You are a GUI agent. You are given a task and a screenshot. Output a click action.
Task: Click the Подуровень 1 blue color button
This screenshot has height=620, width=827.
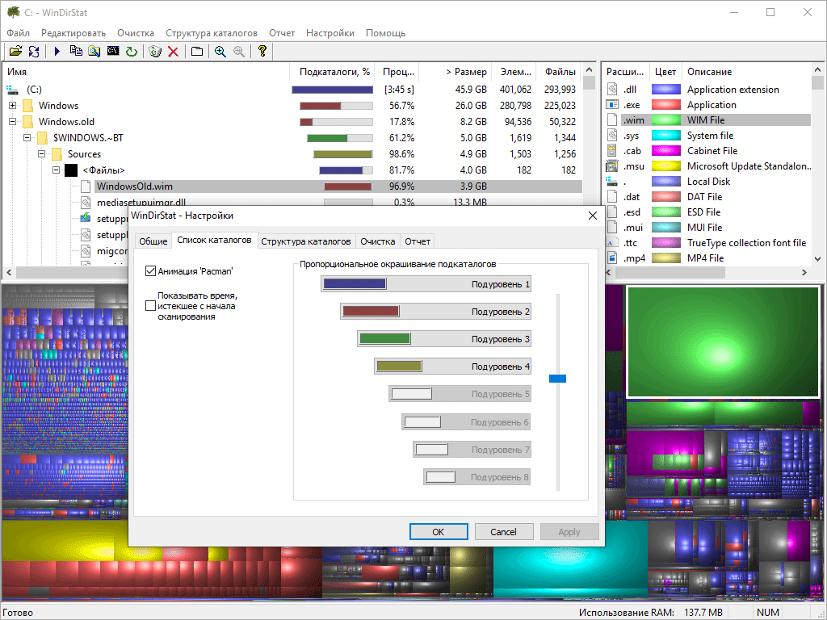tap(426, 284)
